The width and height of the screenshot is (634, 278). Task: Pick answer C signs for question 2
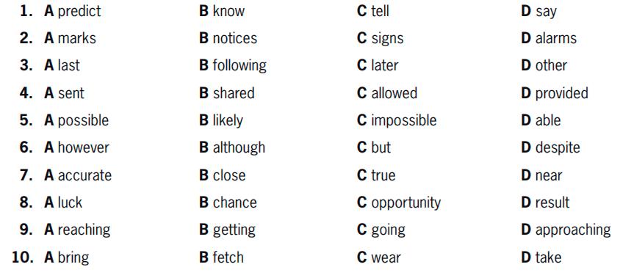point(380,39)
